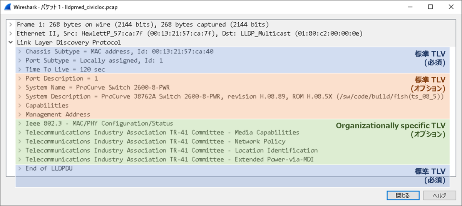The image size is (462, 206).
Task: Expand the Extended Power-via-MDI TLV row
Action: [20, 159]
